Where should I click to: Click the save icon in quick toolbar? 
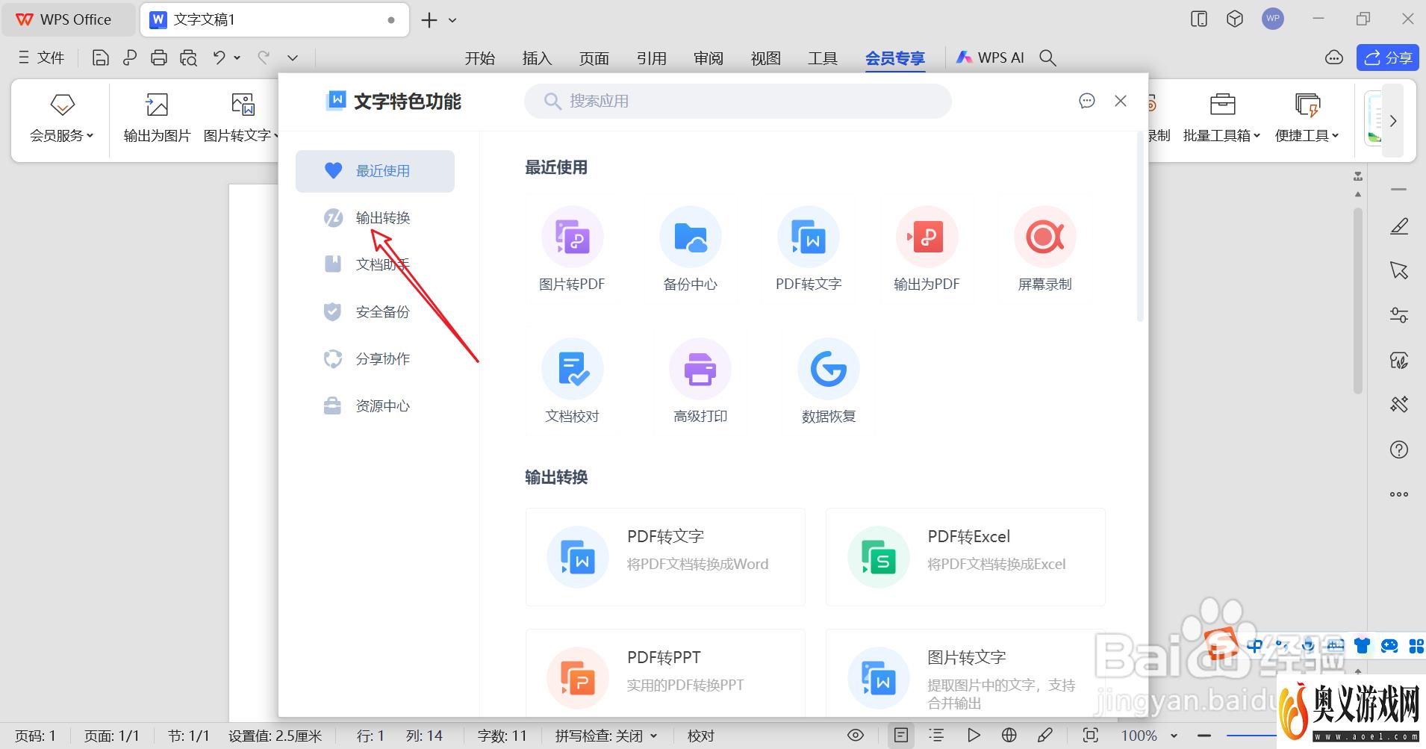point(101,58)
